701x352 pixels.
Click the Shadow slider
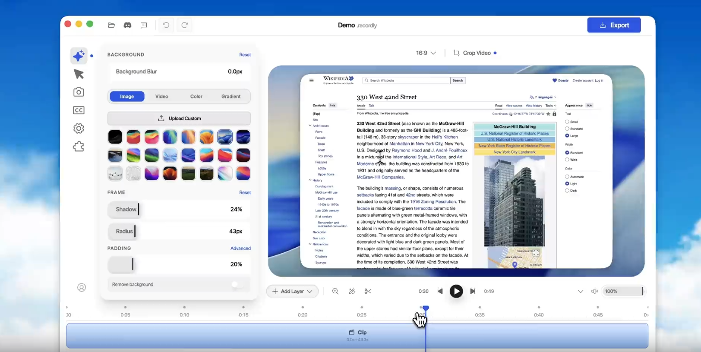pos(179,209)
